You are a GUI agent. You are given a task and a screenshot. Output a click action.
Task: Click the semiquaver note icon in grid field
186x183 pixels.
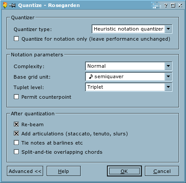[x=91, y=76]
